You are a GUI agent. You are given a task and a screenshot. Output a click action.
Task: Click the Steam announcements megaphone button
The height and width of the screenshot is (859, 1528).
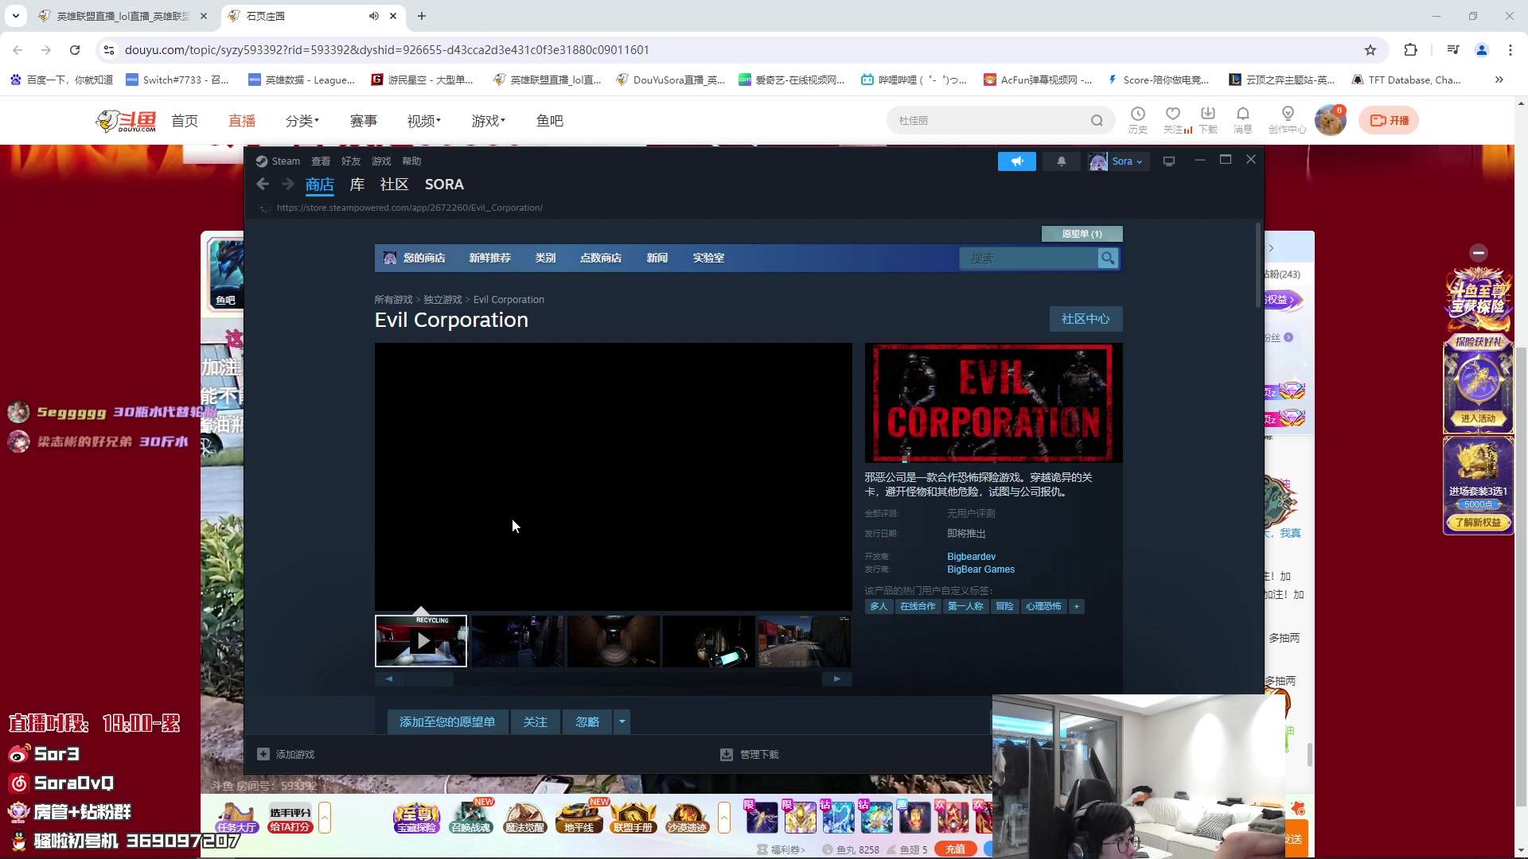pyautogui.click(x=1016, y=161)
